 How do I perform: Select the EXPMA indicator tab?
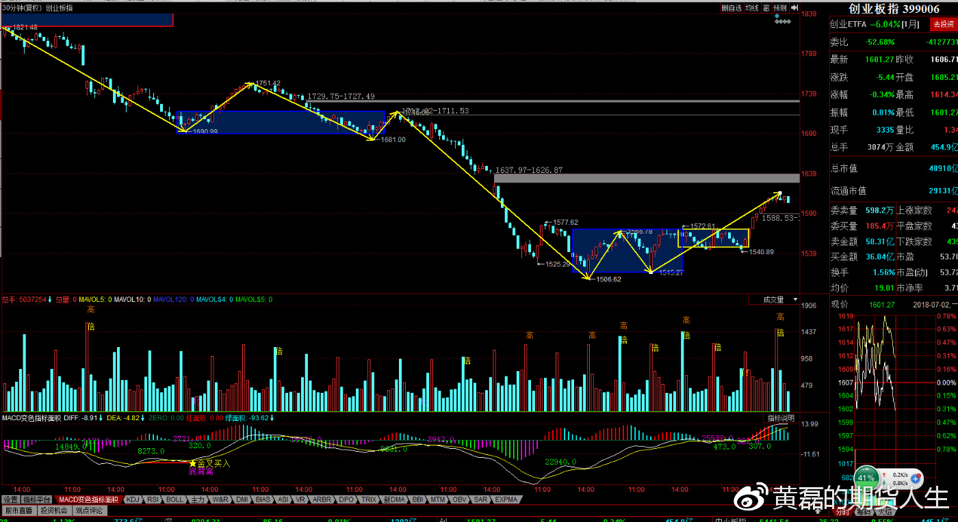coord(506,499)
